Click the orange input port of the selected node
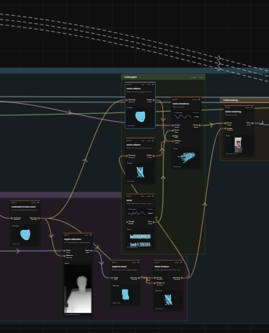The width and height of the screenshot is (269, 333). [127, 100]
